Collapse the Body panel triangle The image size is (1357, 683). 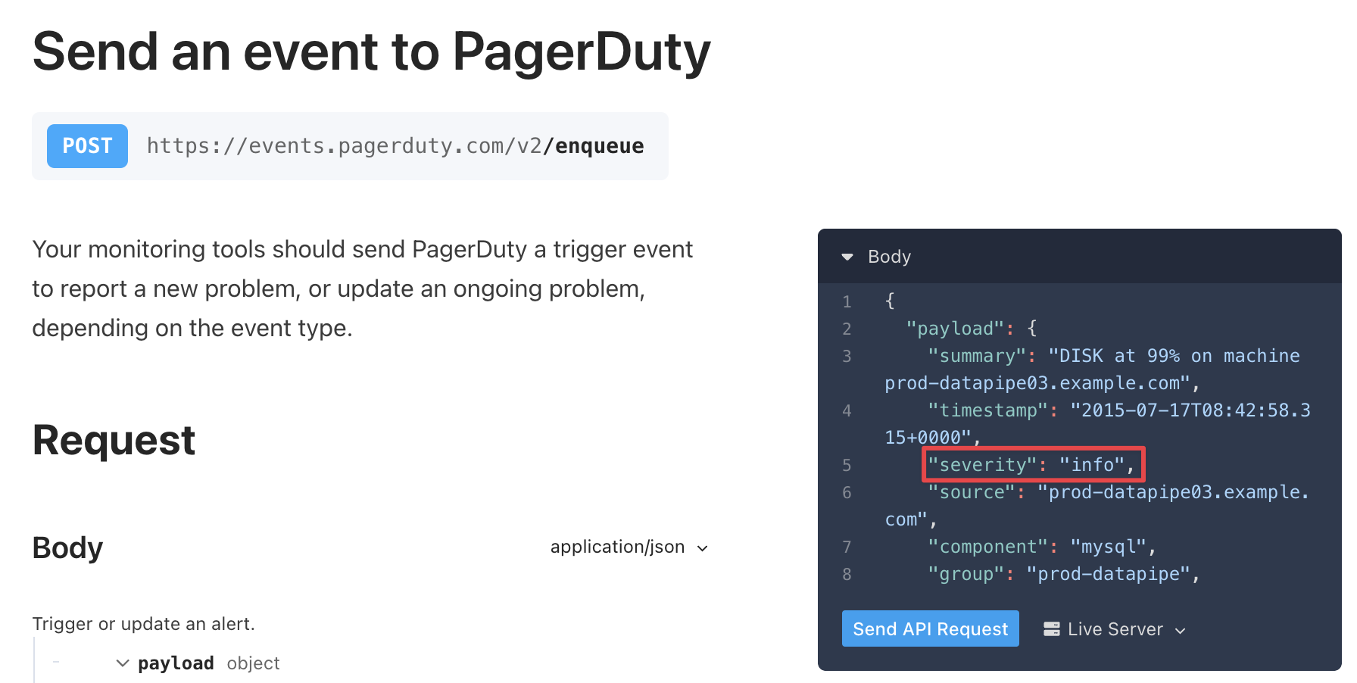847,257
